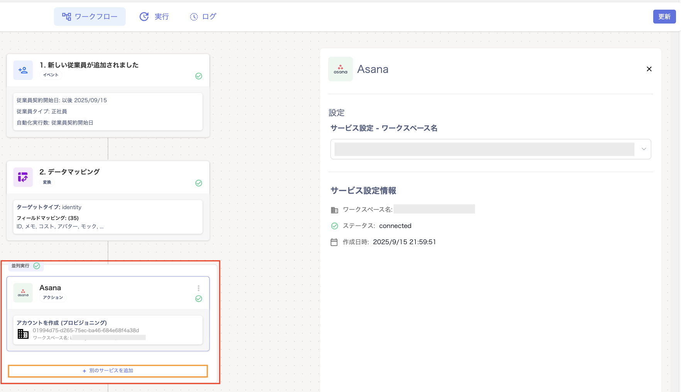Add another service with 別のサービスを追加
681x392 pixels.
click(x=108, y=371)
